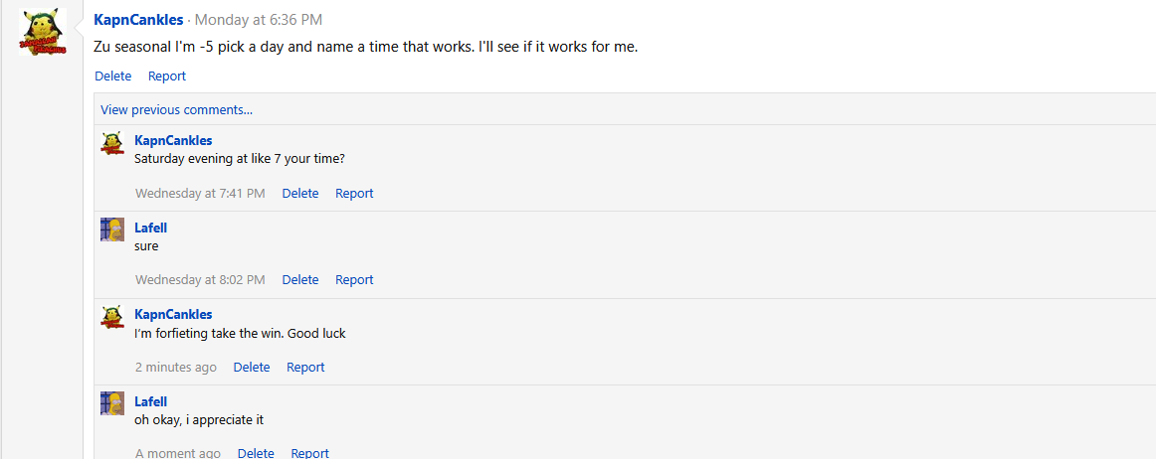Report the Saturday evening comment
Screen dimensions: 1156x459
pos(354,193)
